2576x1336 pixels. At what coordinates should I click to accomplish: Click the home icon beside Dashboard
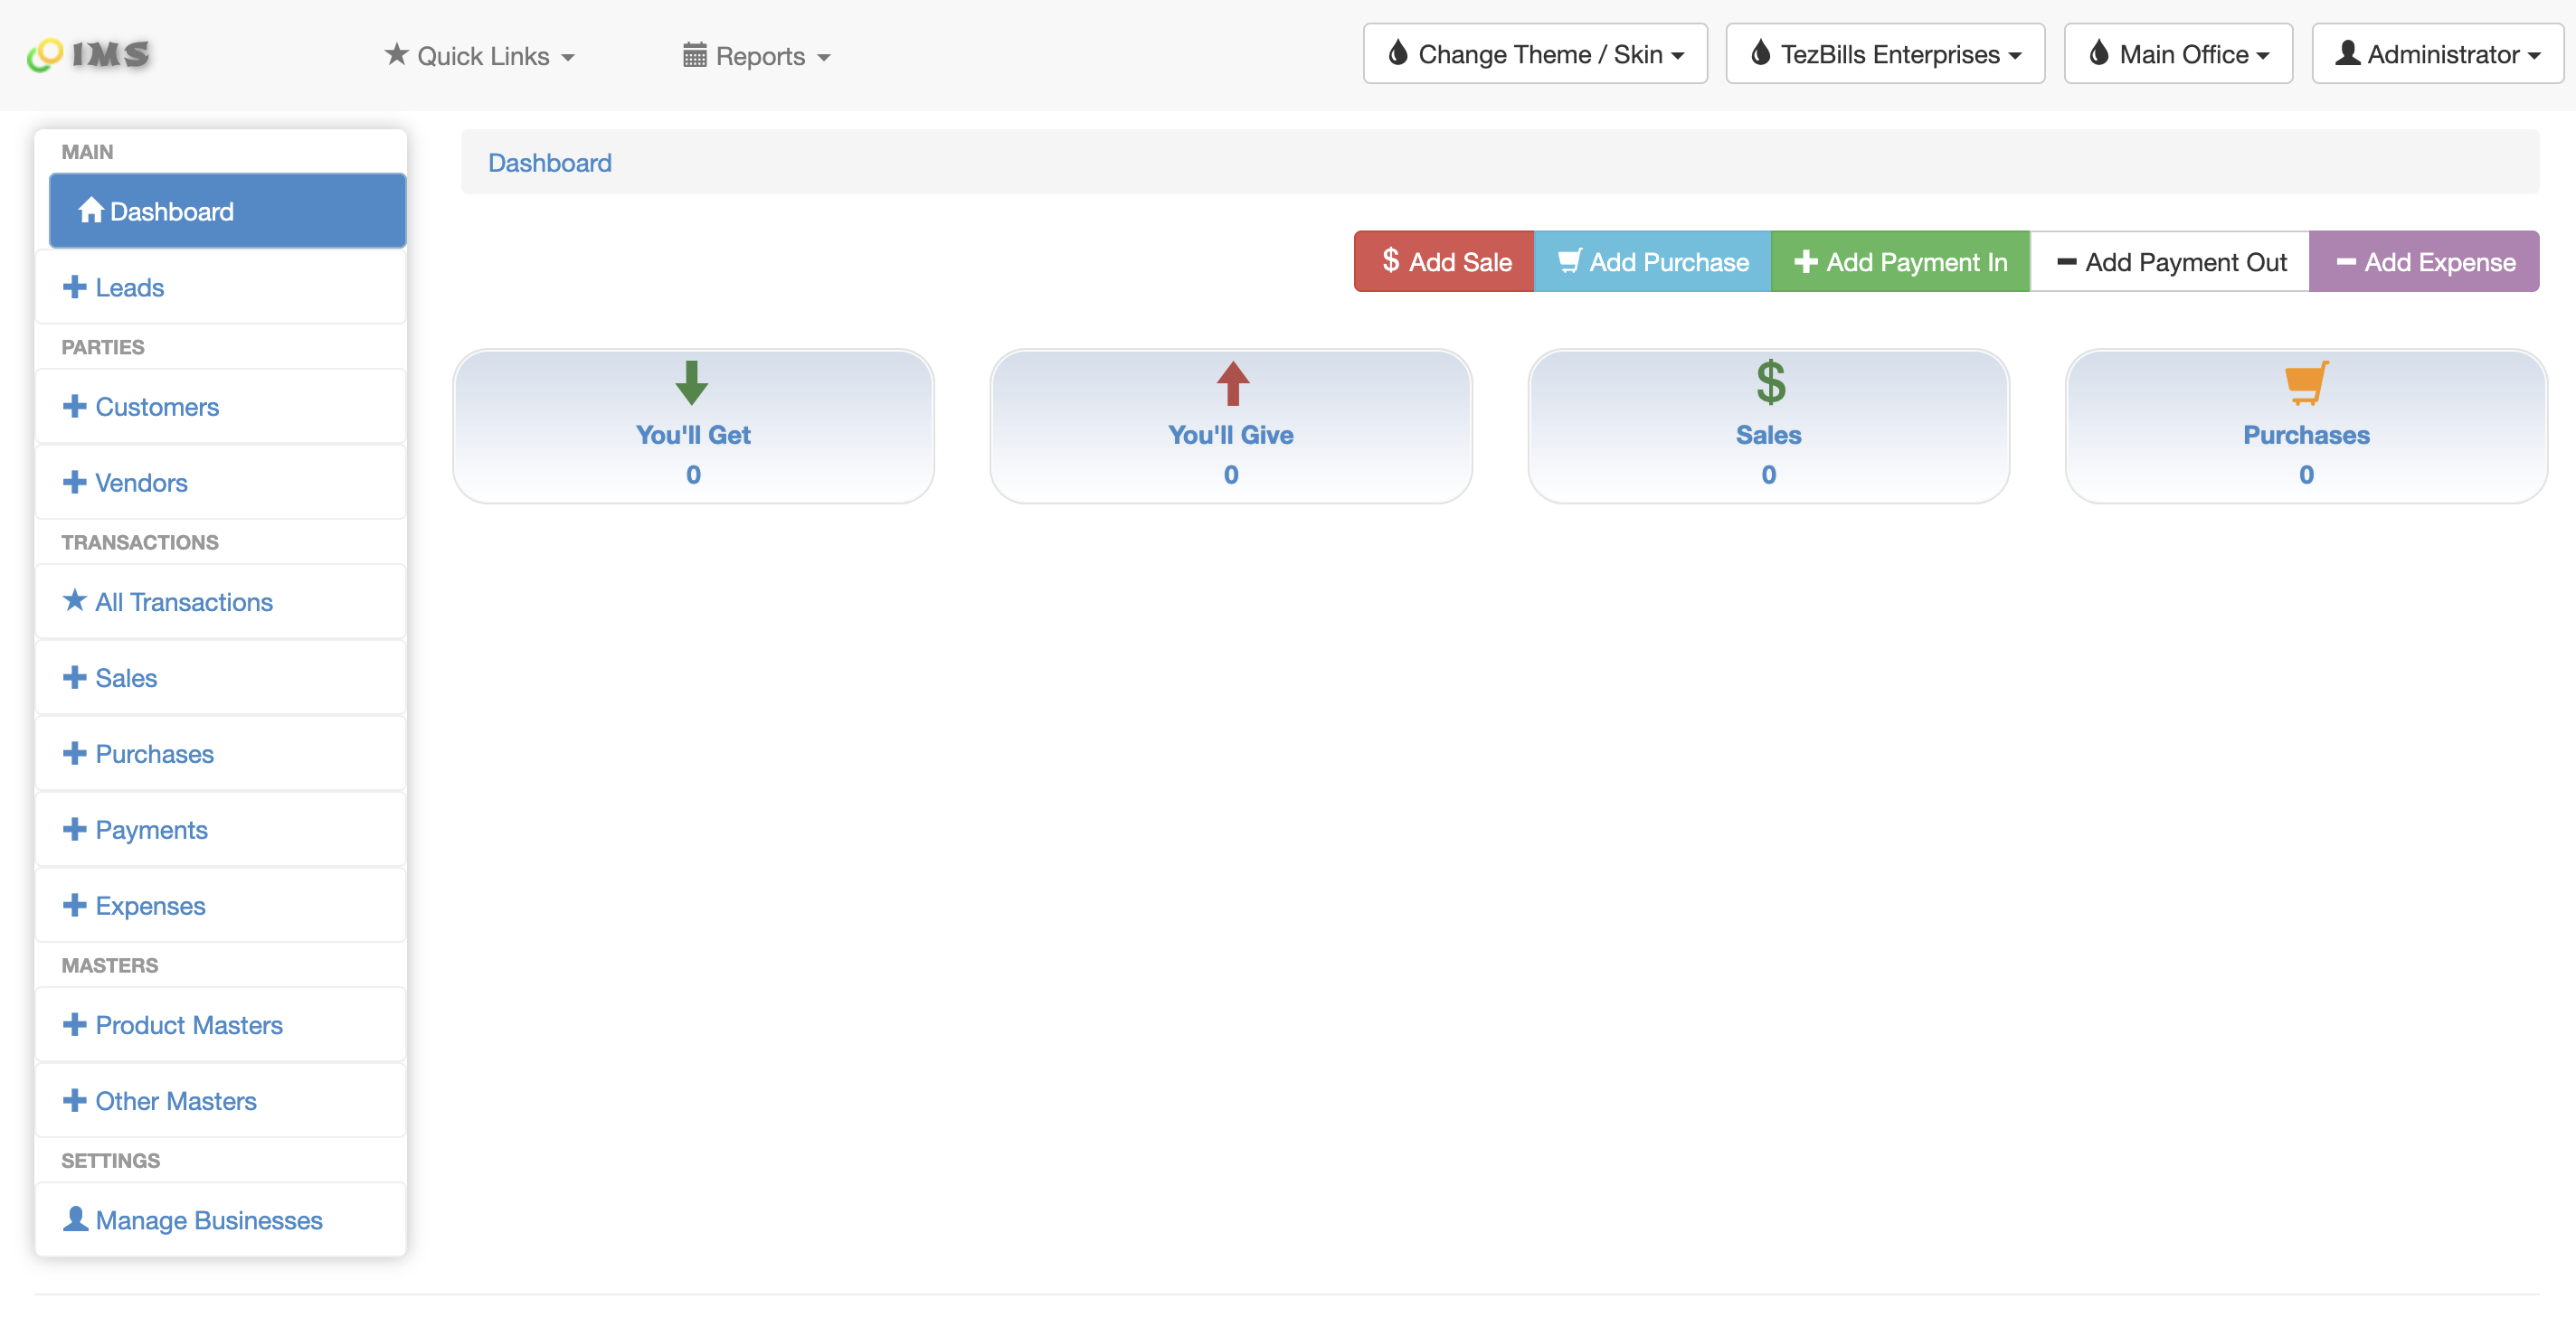(x=91, y=211)
